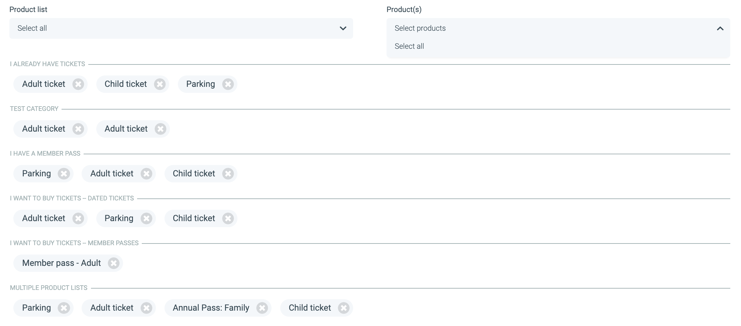Remove Parking from Dated Tickets section
741x326 pixels.
[146, 218]
